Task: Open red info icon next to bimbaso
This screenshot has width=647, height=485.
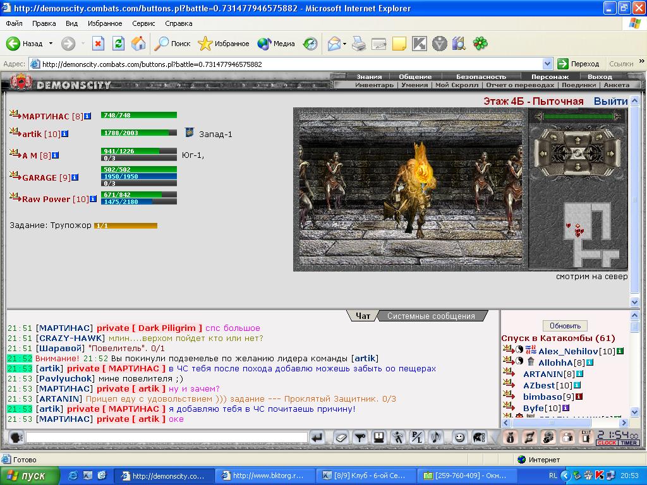Action: [x=579, y=397]
